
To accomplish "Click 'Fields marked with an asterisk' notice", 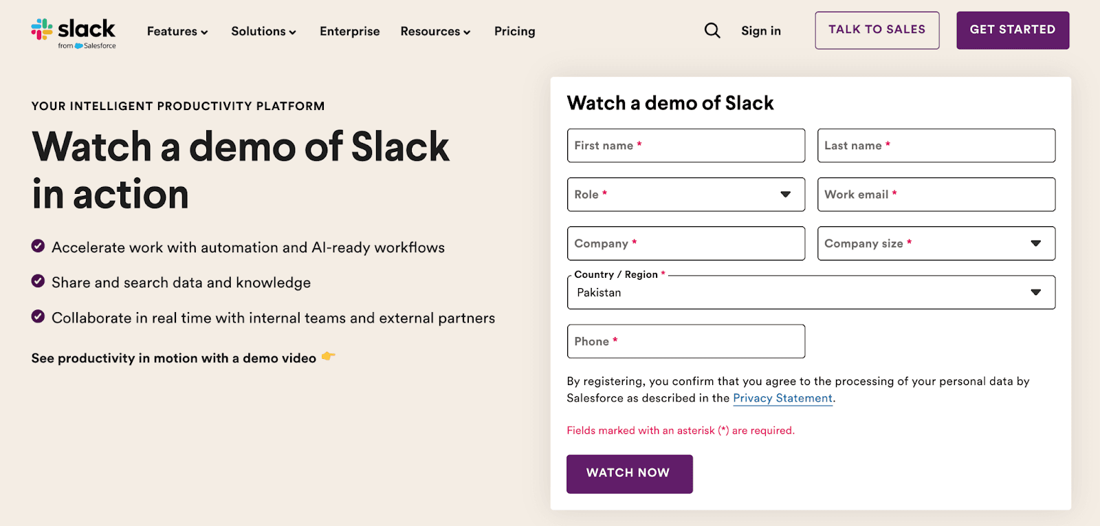I will point(681,430).
